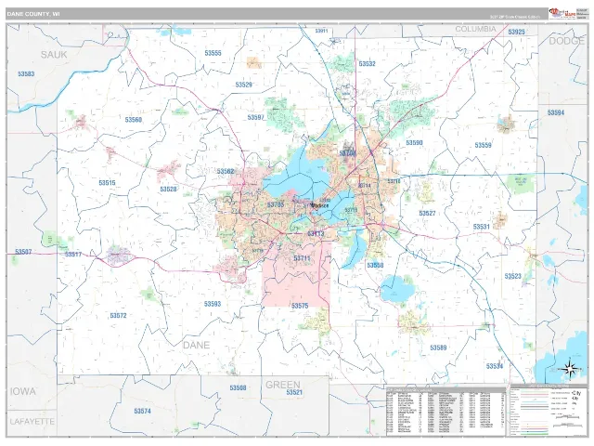Click ZIP code 53560 label
The width and height of the screenshot is (594, 446).
(x=134, y=120)
